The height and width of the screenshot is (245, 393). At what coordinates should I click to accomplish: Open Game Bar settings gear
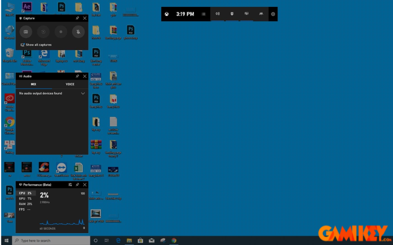tap(273, 14)
